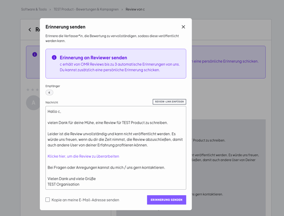Select 'Review von c' breadcrumb item
The width and height of the screenshot is (284, 216).
135,9
